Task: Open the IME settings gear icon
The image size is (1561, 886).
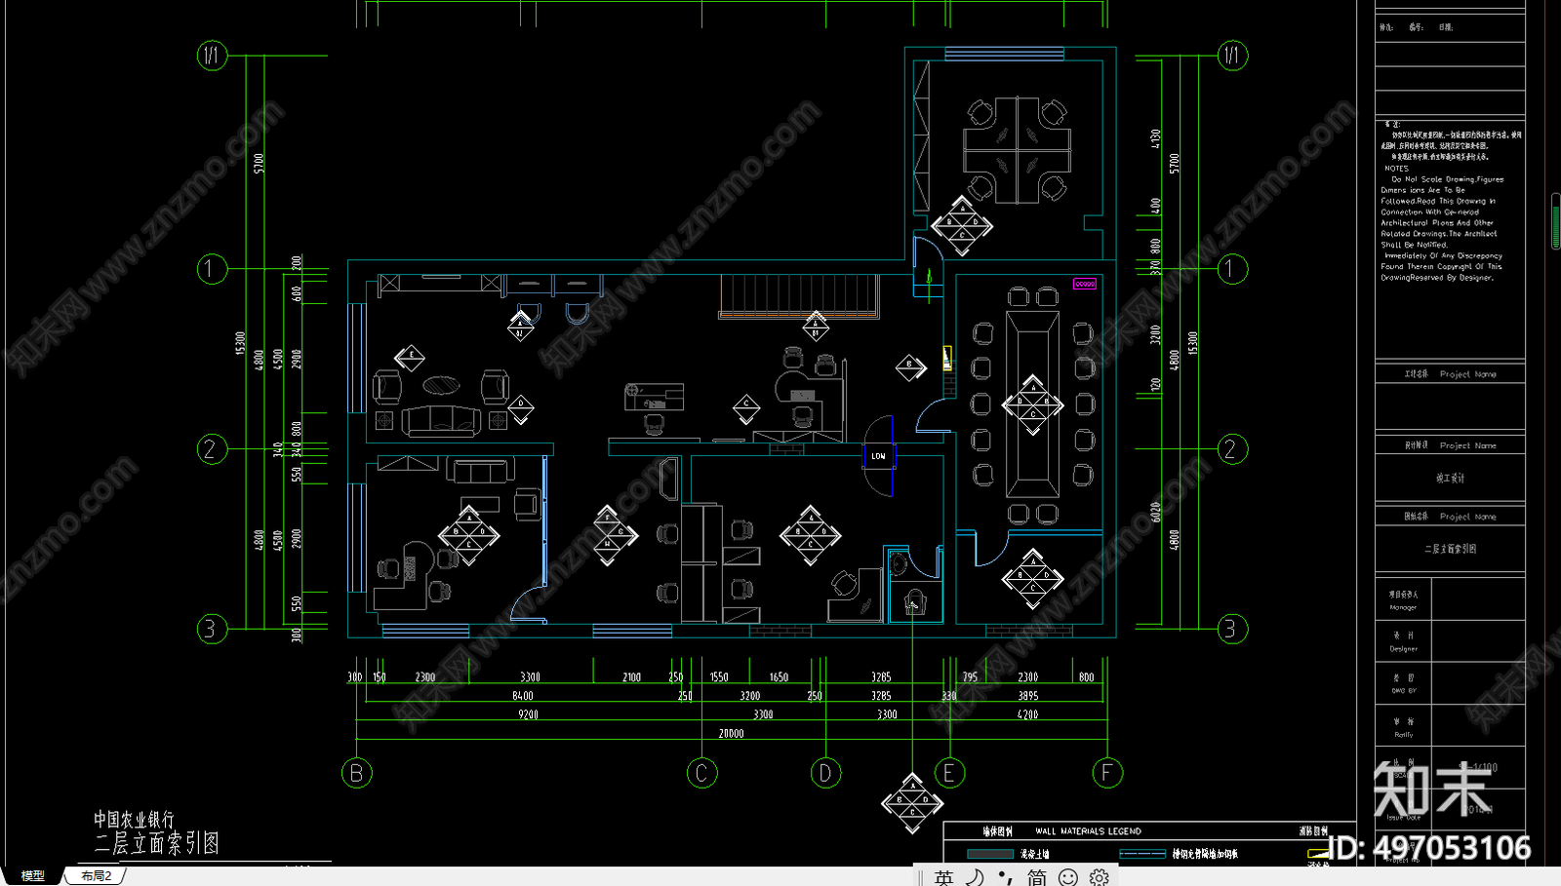Action: [x=1100, y=877]
